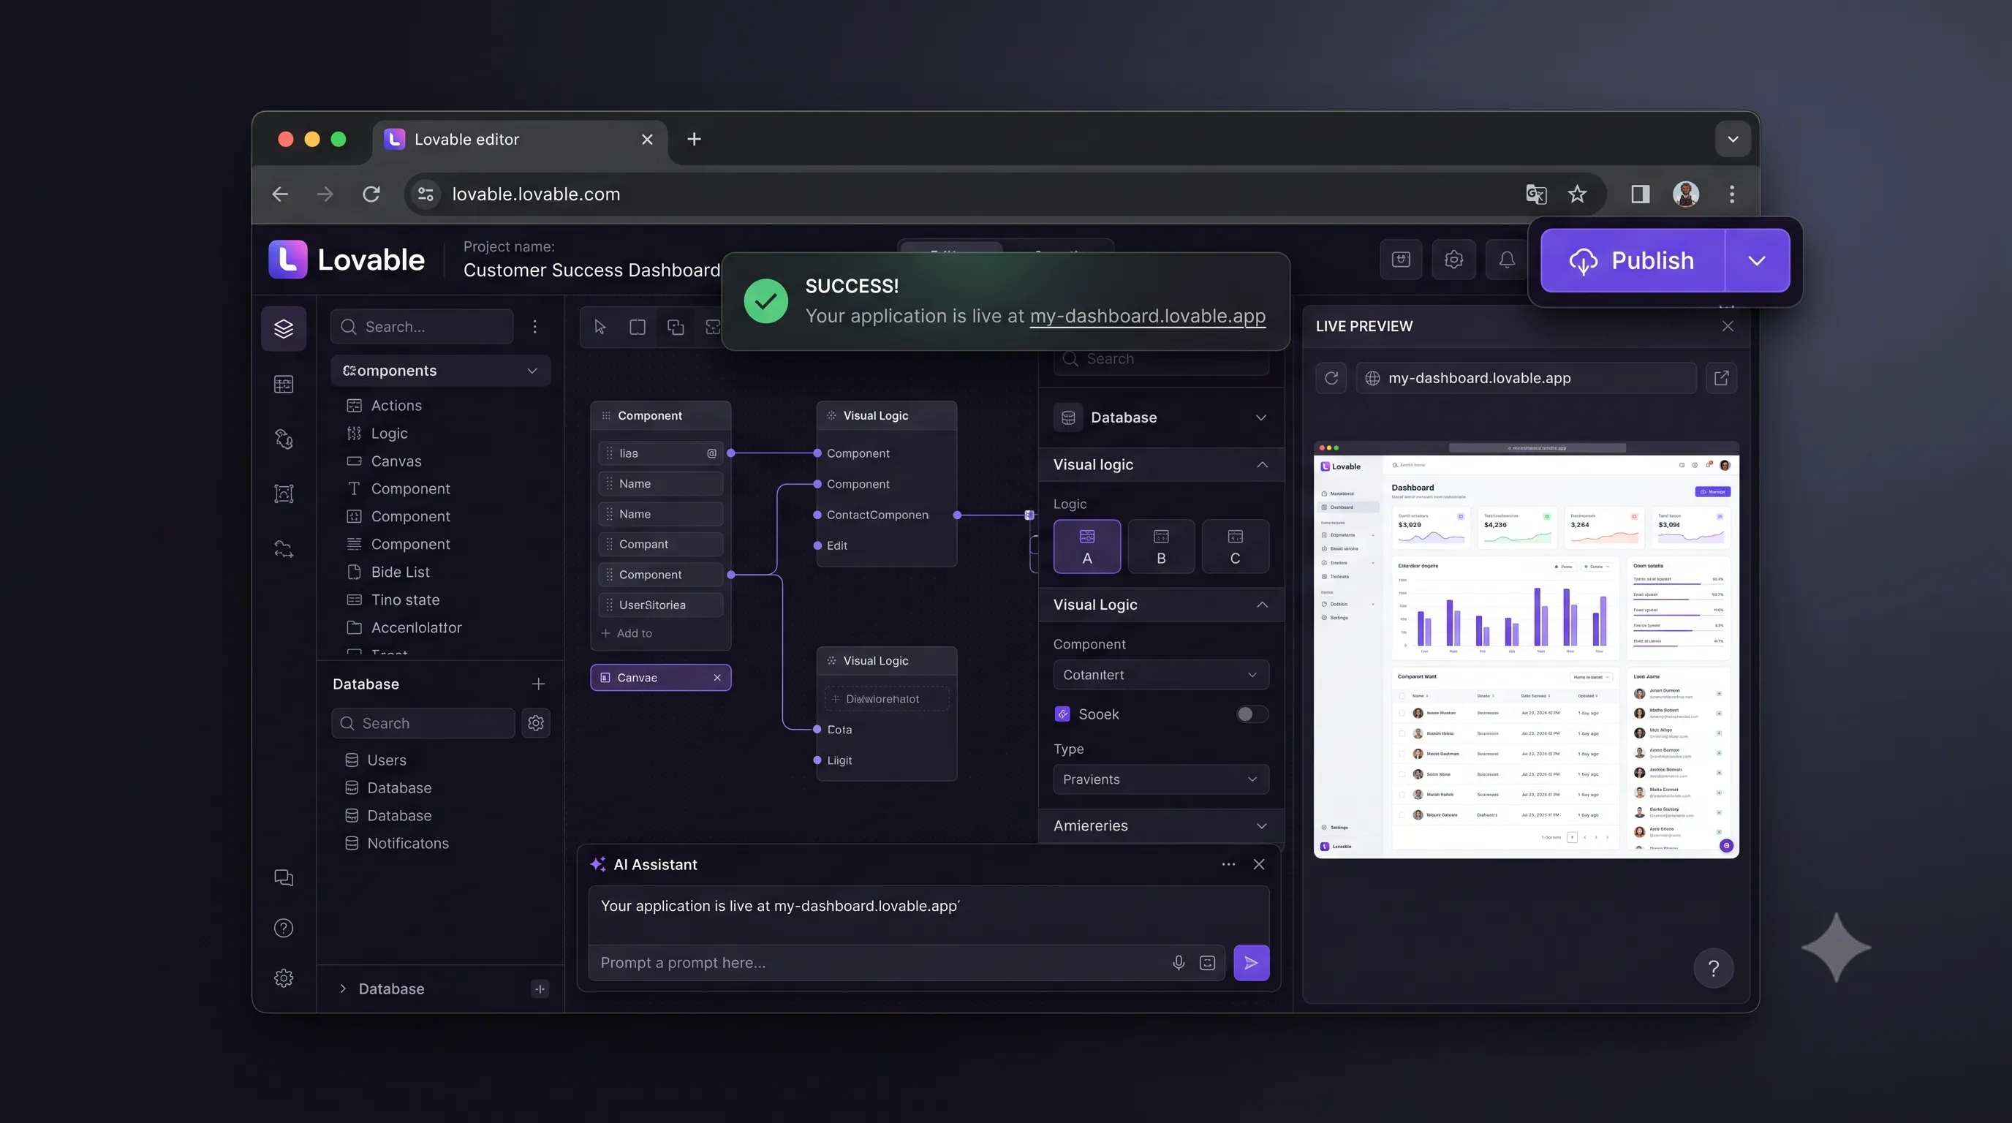The height and width of the screenshot is (1123, 2012).
Task: Click the live preview dashboard thumbnail
Action: click(x=1527, y=650)
